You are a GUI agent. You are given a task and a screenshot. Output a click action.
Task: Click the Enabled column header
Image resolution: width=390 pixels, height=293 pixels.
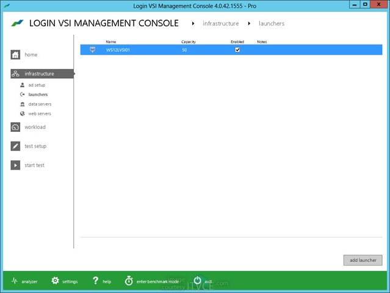tap(237, 42)
